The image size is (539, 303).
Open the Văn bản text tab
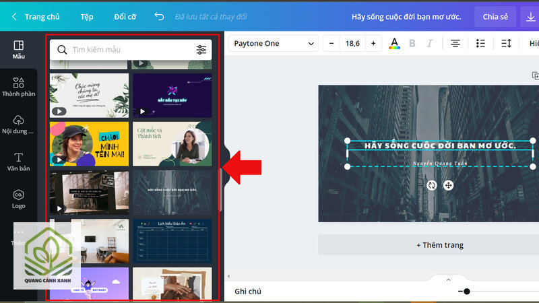coord(19,162)
